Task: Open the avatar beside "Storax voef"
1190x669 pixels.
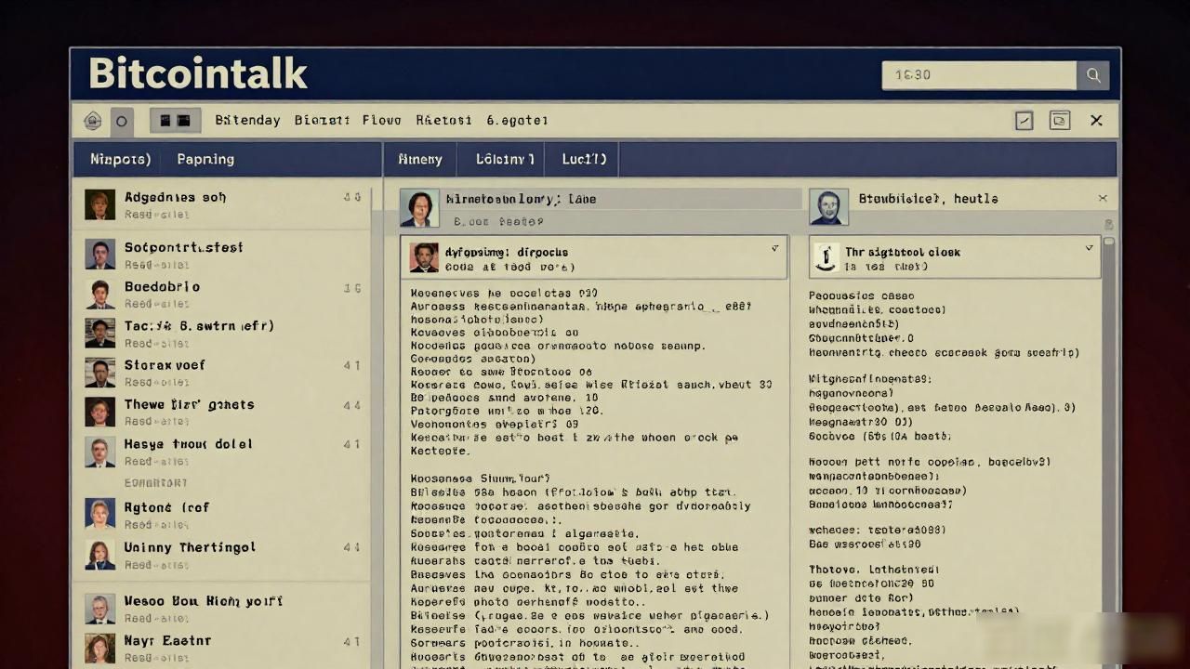Action: 99,372
